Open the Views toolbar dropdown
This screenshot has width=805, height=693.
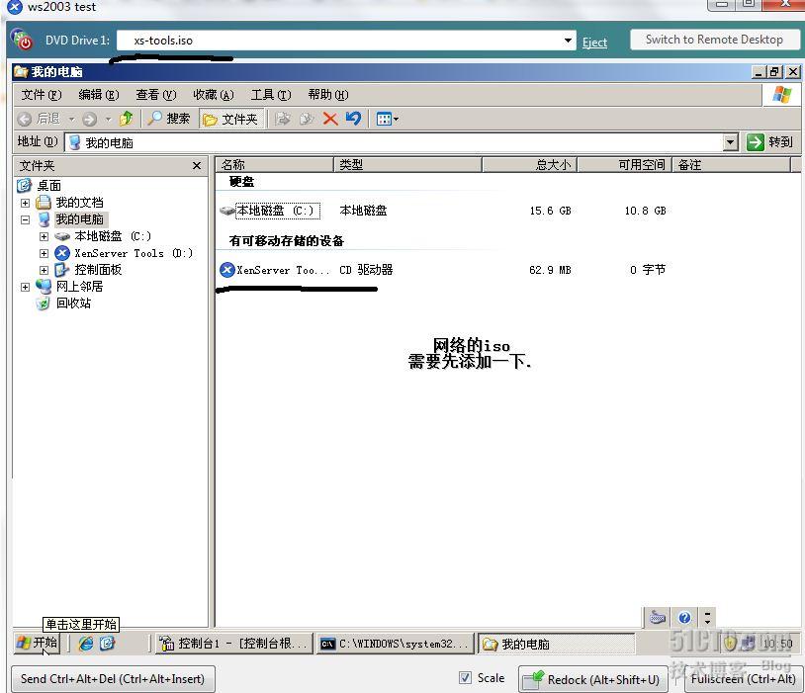point(387,119)
